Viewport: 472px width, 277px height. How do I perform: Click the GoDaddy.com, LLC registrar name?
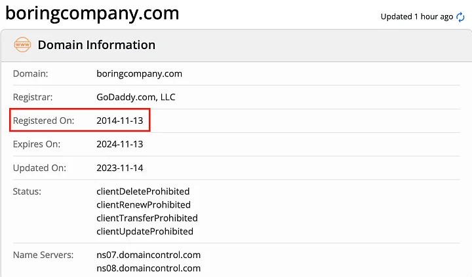coord(136,98)
